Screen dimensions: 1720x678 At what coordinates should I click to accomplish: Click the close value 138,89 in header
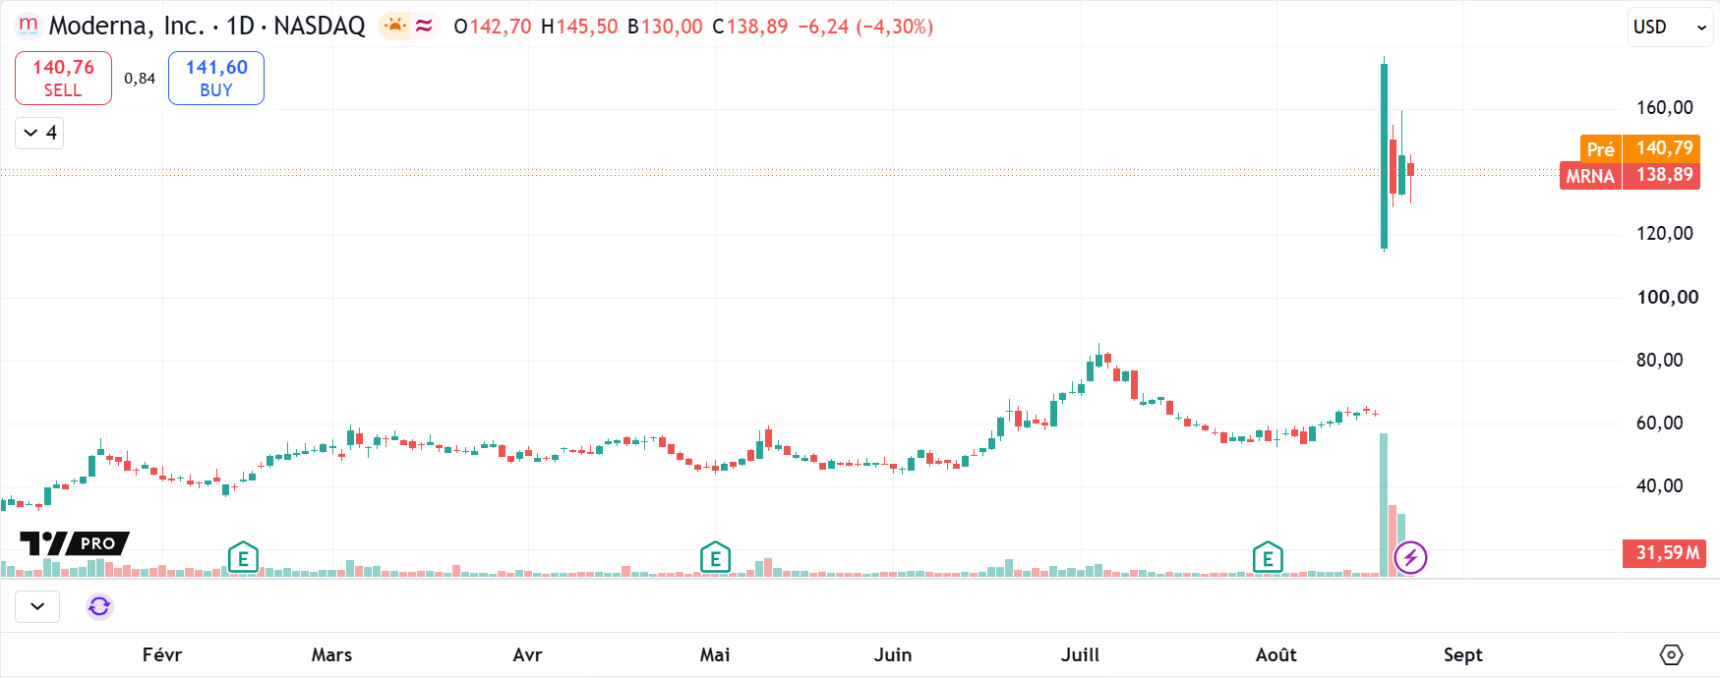pyautogui.click(x=757, y=27)
